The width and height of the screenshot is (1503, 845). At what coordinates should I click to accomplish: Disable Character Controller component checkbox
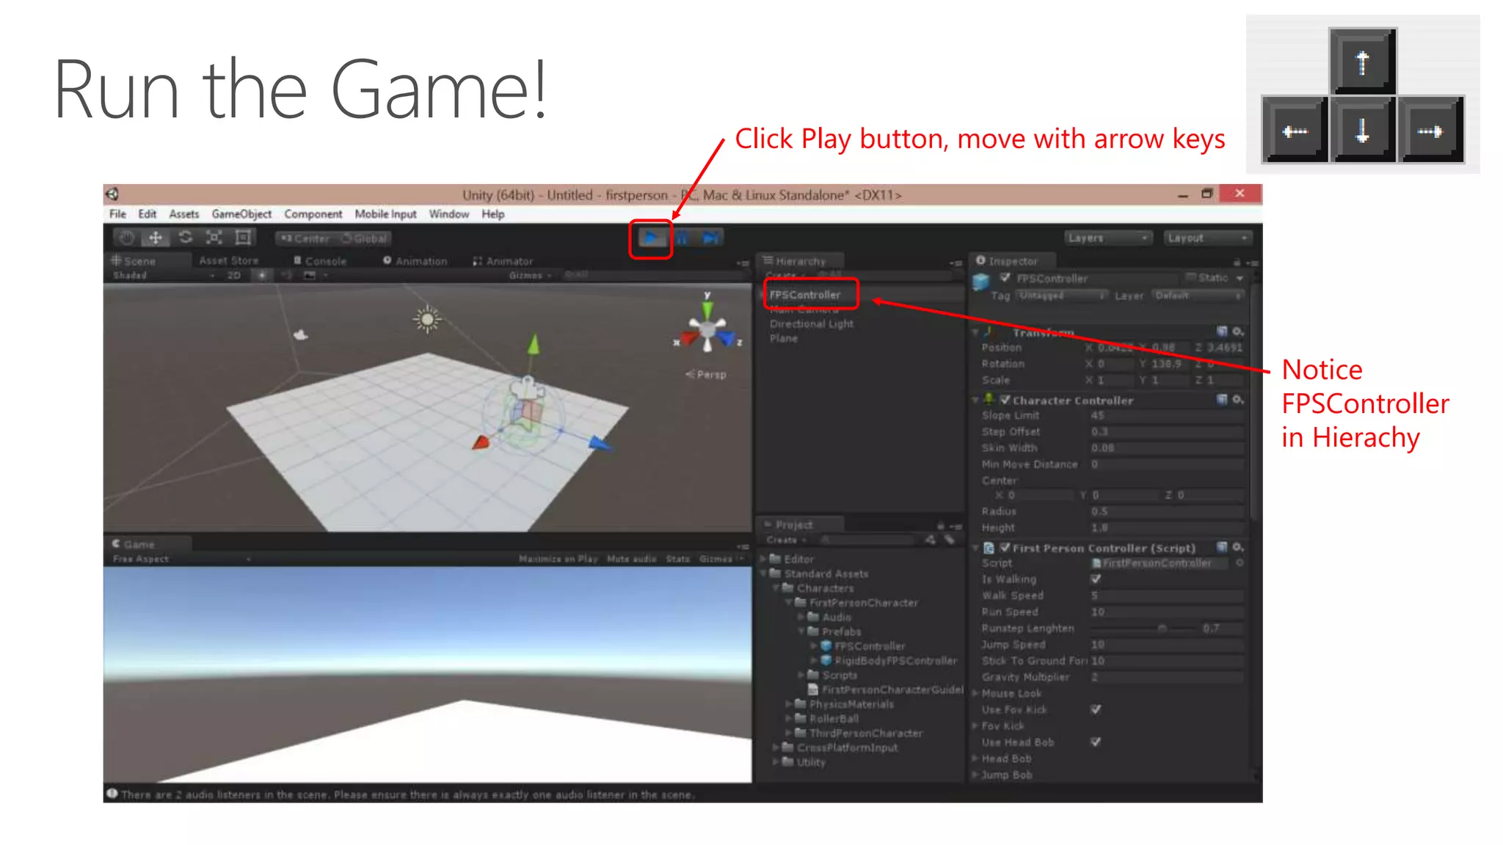(x=1005, y=400)
